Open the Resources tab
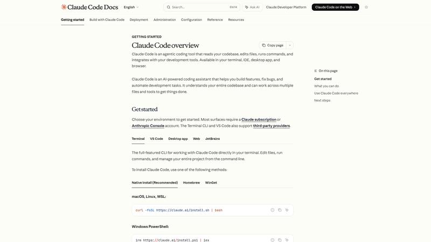Screen dimensions: 431x242 (x=236, y=20)
